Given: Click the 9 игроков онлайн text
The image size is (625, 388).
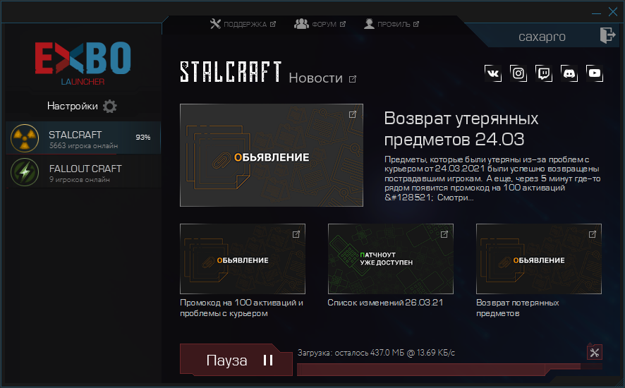Looking at the screenshot, I should [x=79, y=180].
